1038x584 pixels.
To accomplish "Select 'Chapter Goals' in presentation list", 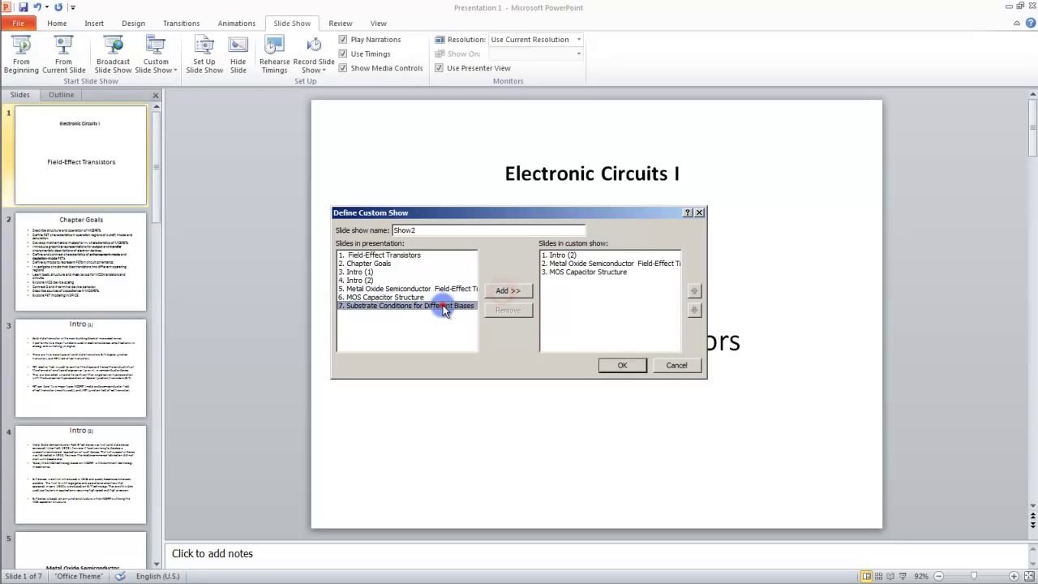I will coord(407,264).
